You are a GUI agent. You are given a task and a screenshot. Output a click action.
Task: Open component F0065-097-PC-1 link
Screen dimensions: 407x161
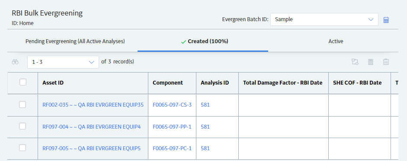point(172,148)
